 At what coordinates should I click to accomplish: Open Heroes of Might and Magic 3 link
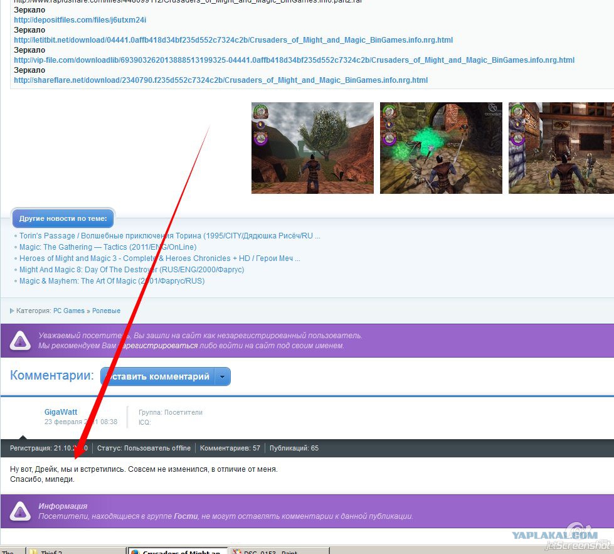159,258
